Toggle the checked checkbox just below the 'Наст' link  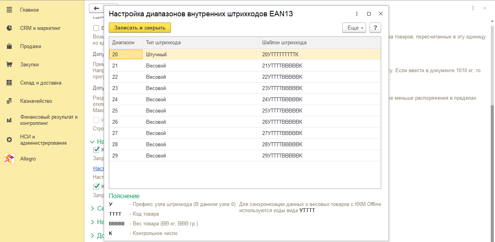[x=96, y=186]
